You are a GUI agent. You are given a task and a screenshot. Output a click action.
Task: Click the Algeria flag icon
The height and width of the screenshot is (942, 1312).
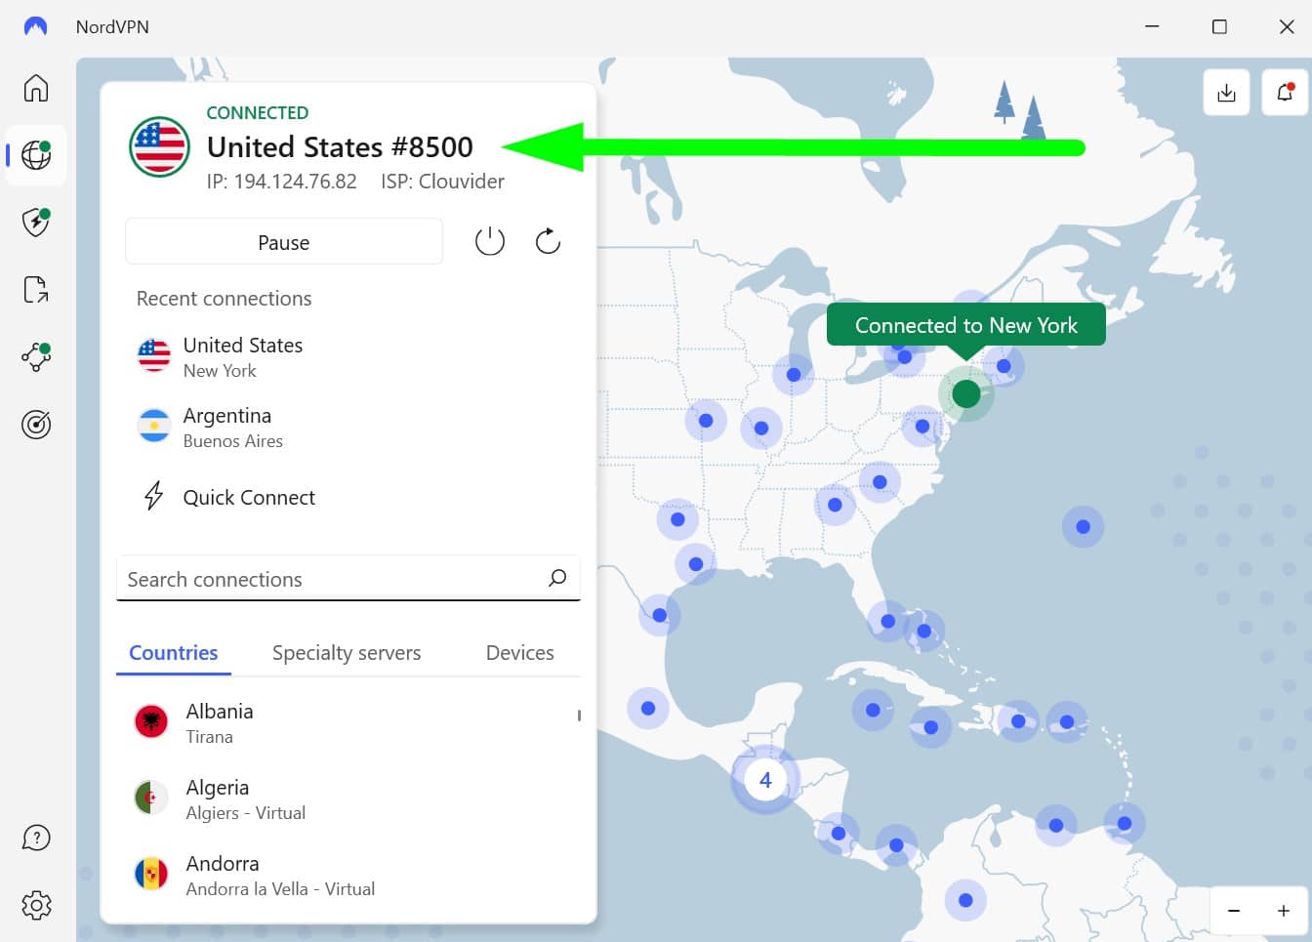(x=151, y=798)
